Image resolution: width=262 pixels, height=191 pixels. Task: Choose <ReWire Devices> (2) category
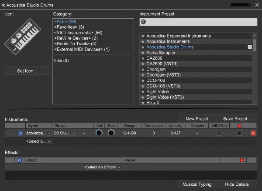(76, 38)
